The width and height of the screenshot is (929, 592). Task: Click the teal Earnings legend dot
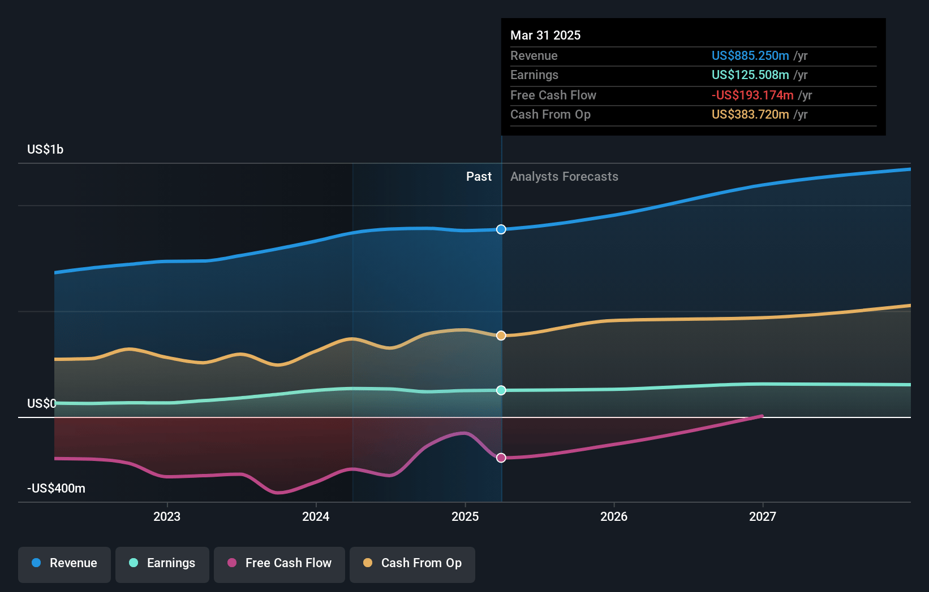click(x=134, y=563)
